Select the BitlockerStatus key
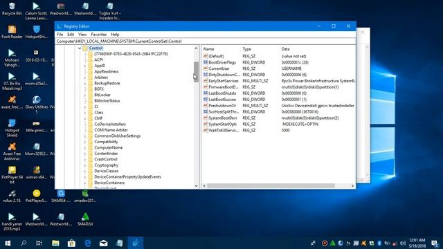 pos(107,101)
